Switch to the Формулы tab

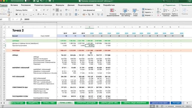(60, 5)
